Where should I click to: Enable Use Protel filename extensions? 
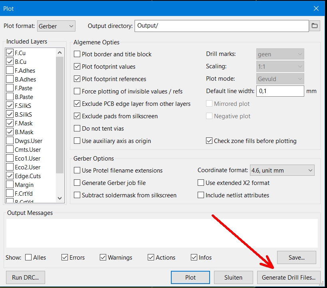[77, 170]
